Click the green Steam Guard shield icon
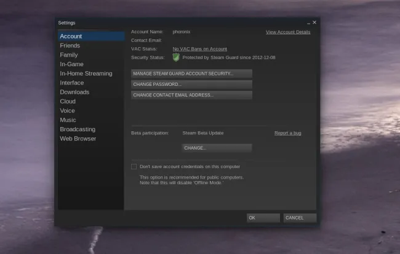Screen dimensions: 400x254 click(176, 58)
